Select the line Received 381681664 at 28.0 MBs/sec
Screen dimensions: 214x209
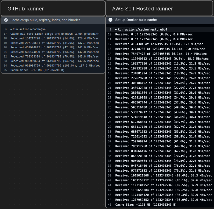pos(163,93)
